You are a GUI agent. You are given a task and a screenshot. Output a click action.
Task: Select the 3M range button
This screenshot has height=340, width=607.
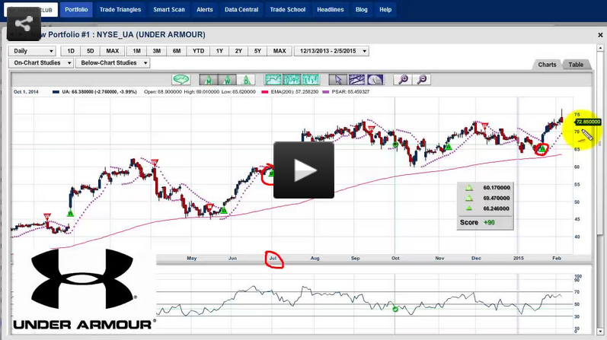coord(157,51)
